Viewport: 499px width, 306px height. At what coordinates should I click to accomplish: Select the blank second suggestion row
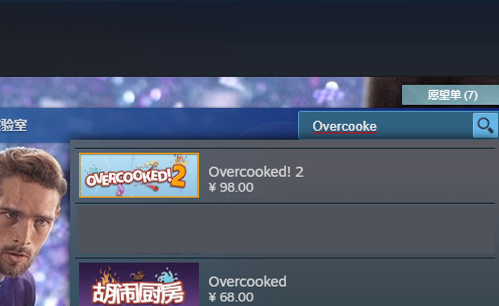point(285,230)
